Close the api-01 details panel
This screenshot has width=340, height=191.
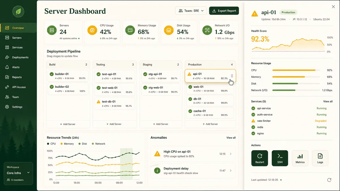click(333, 7)
